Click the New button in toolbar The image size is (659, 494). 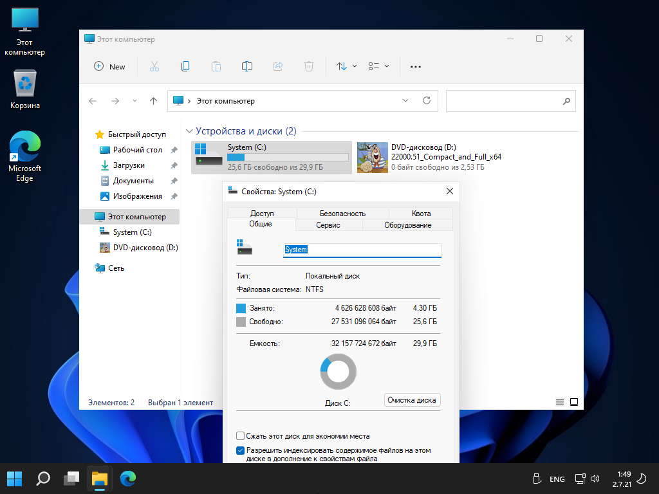(x=109, y=66)
